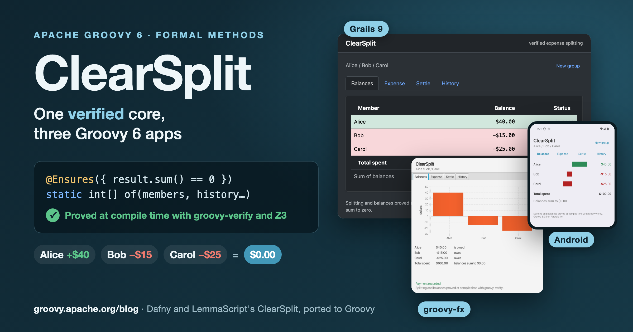Click Bob's orange bar in the groovy-fx chart

pyautogui.click(x=483, y=221)
